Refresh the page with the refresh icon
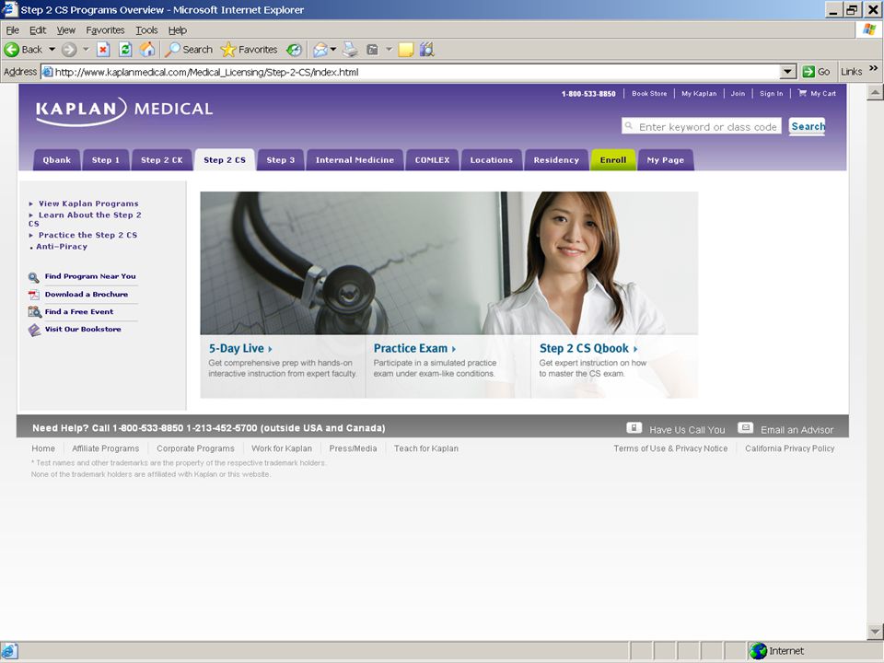 [125, 50]
